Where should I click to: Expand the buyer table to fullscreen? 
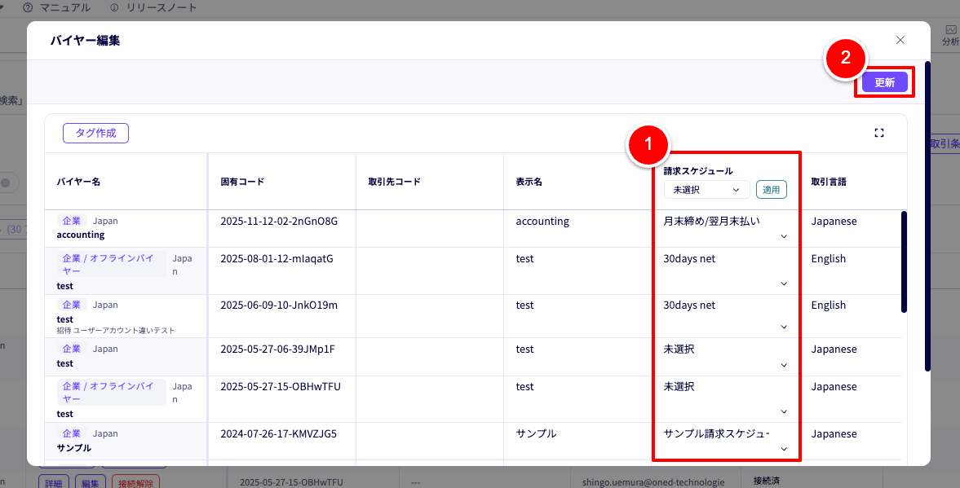tap(879, 131)
